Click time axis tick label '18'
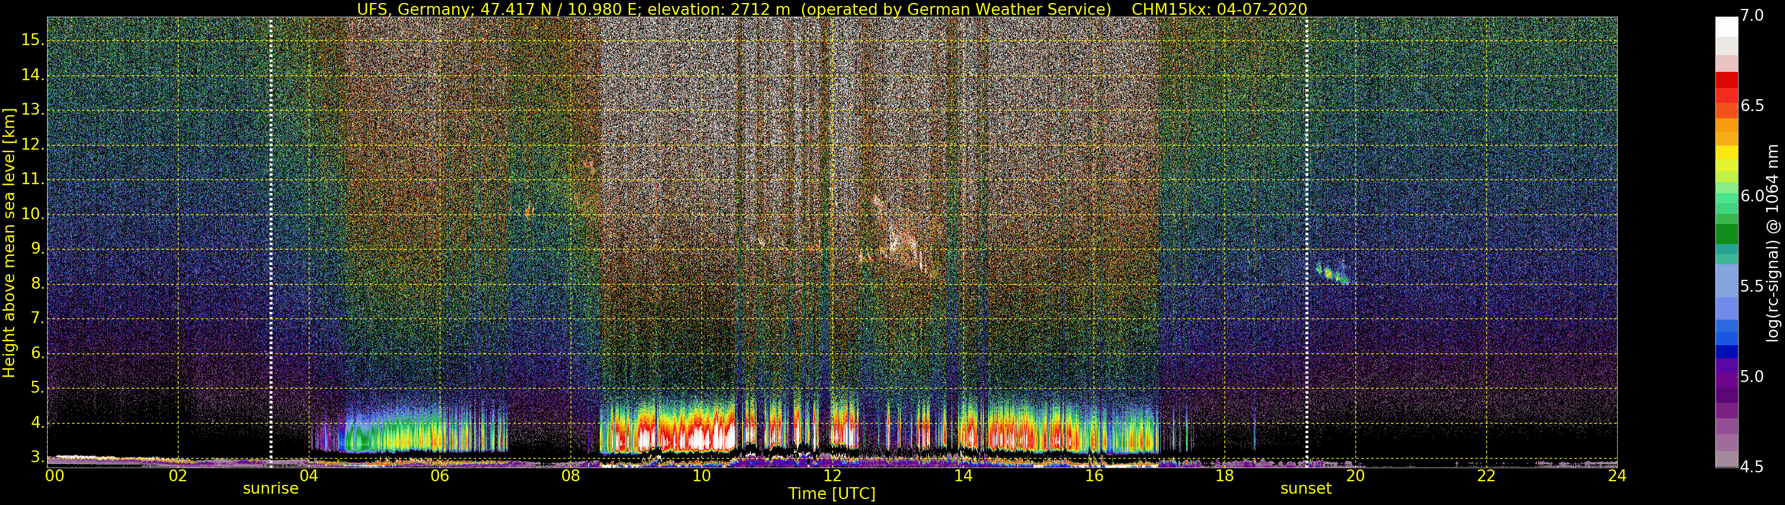Viewport: 1785px width, 505px height. click(x=1225, y=476)
